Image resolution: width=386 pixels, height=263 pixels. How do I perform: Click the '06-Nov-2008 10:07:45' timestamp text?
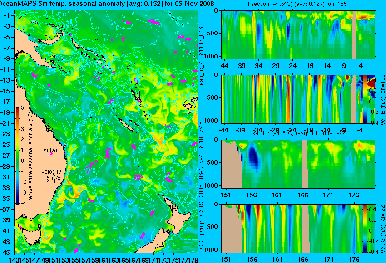[x=201, y=150]
